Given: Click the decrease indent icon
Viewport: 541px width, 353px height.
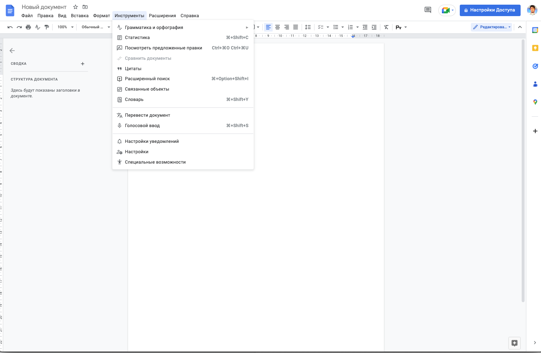Looking at the screenshot, I should 365,27.
